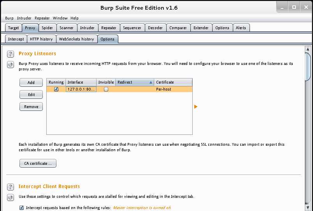Switch to the Extender tab

201,28
